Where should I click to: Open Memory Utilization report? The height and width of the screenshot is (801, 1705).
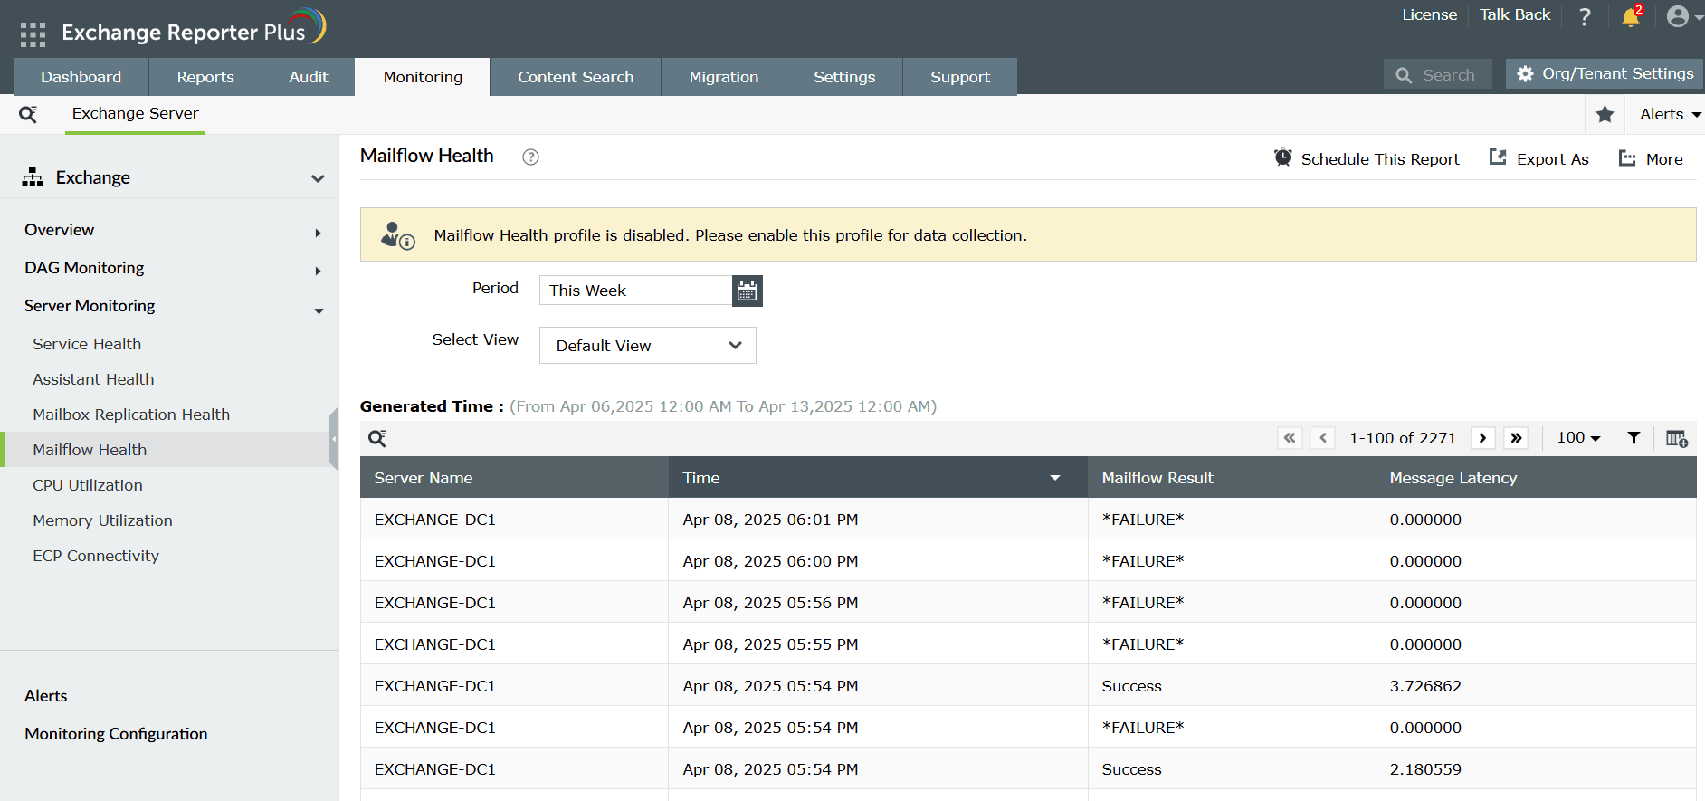[102, 520]
